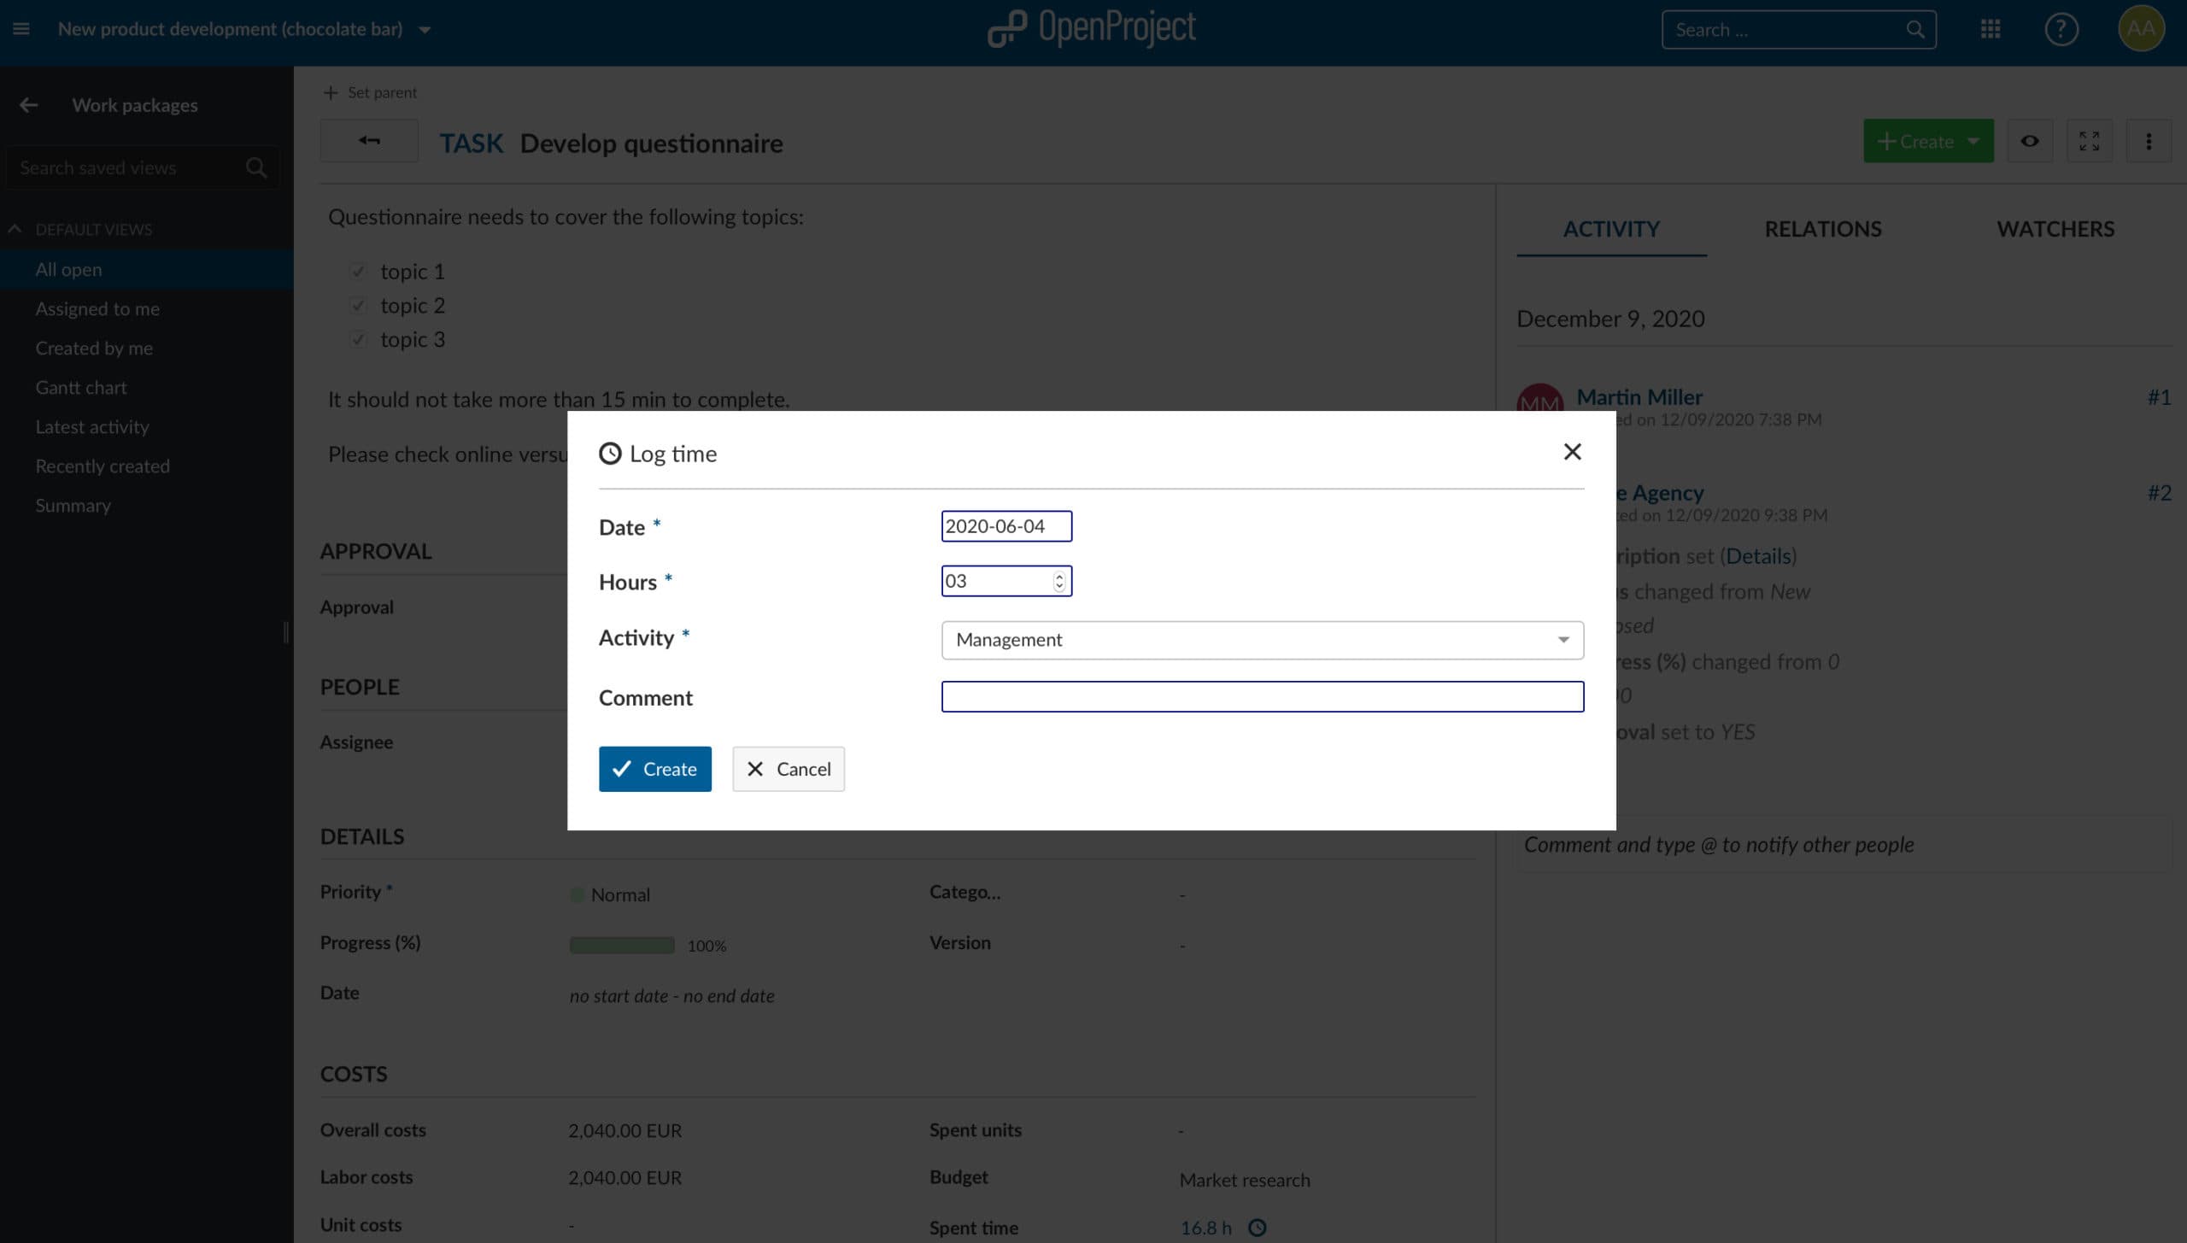Toggle the watch eye icon
Viewport: 2187px width, 1243px height.
[2029, 141]
